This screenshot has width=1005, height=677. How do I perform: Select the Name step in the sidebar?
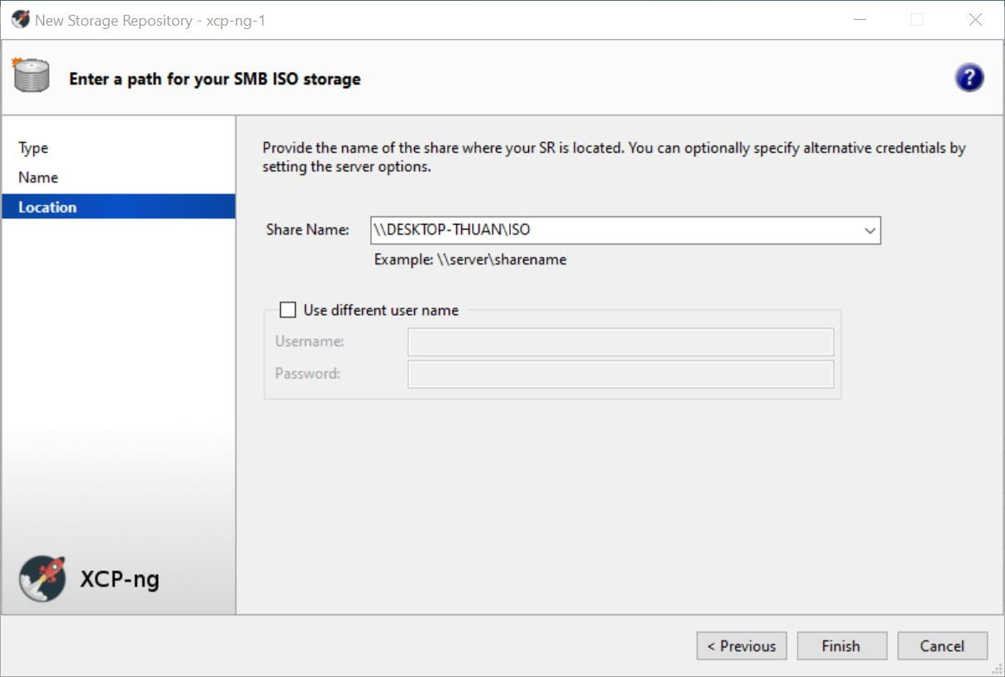(x=38, y=178)
